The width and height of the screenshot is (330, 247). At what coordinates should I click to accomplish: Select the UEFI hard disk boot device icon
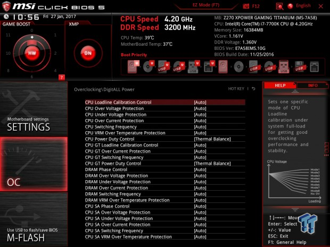(133, 66)
